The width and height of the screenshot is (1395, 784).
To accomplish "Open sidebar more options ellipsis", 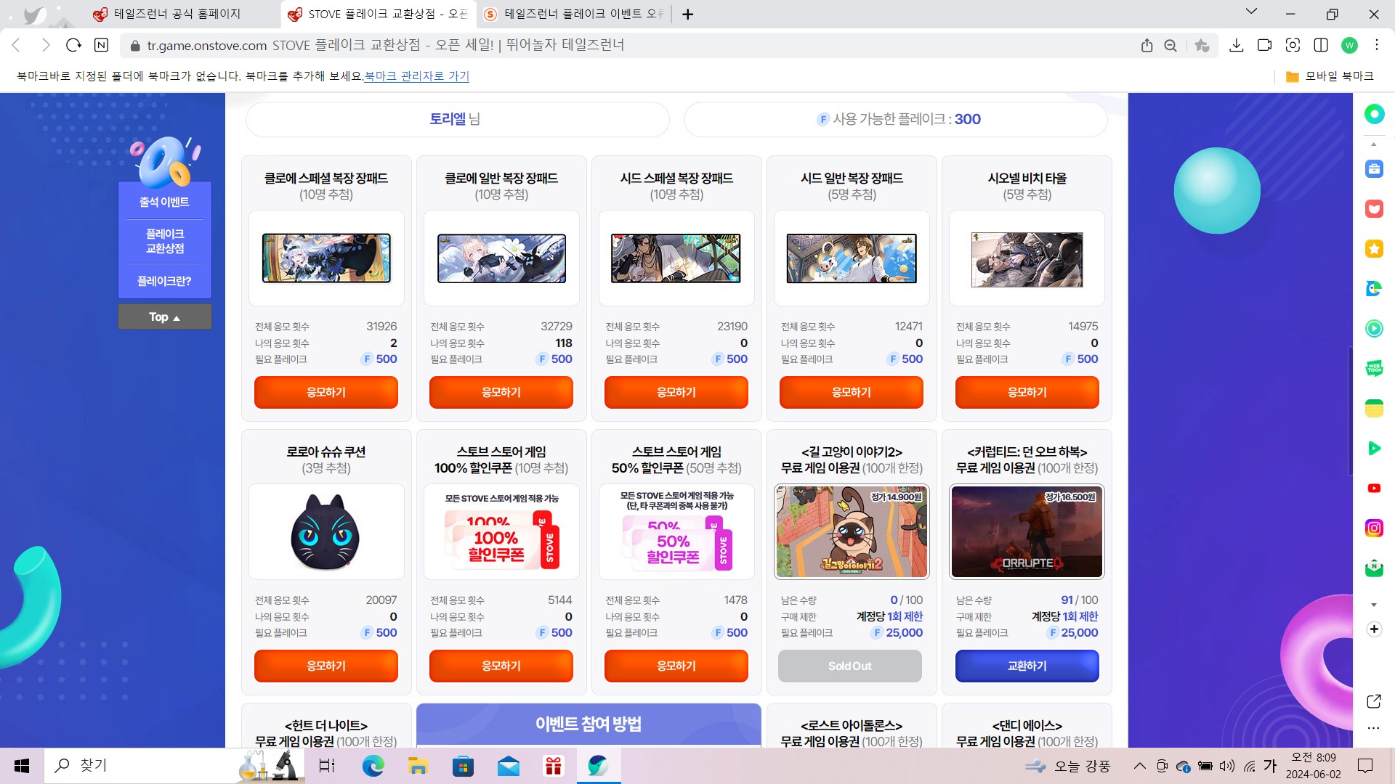I will (1373, 728).
